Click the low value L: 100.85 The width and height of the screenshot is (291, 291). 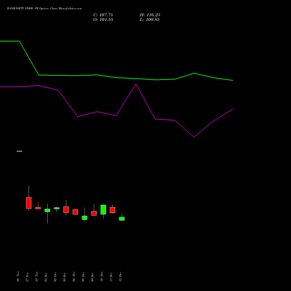pyautogui.click(x=150, y=20)
